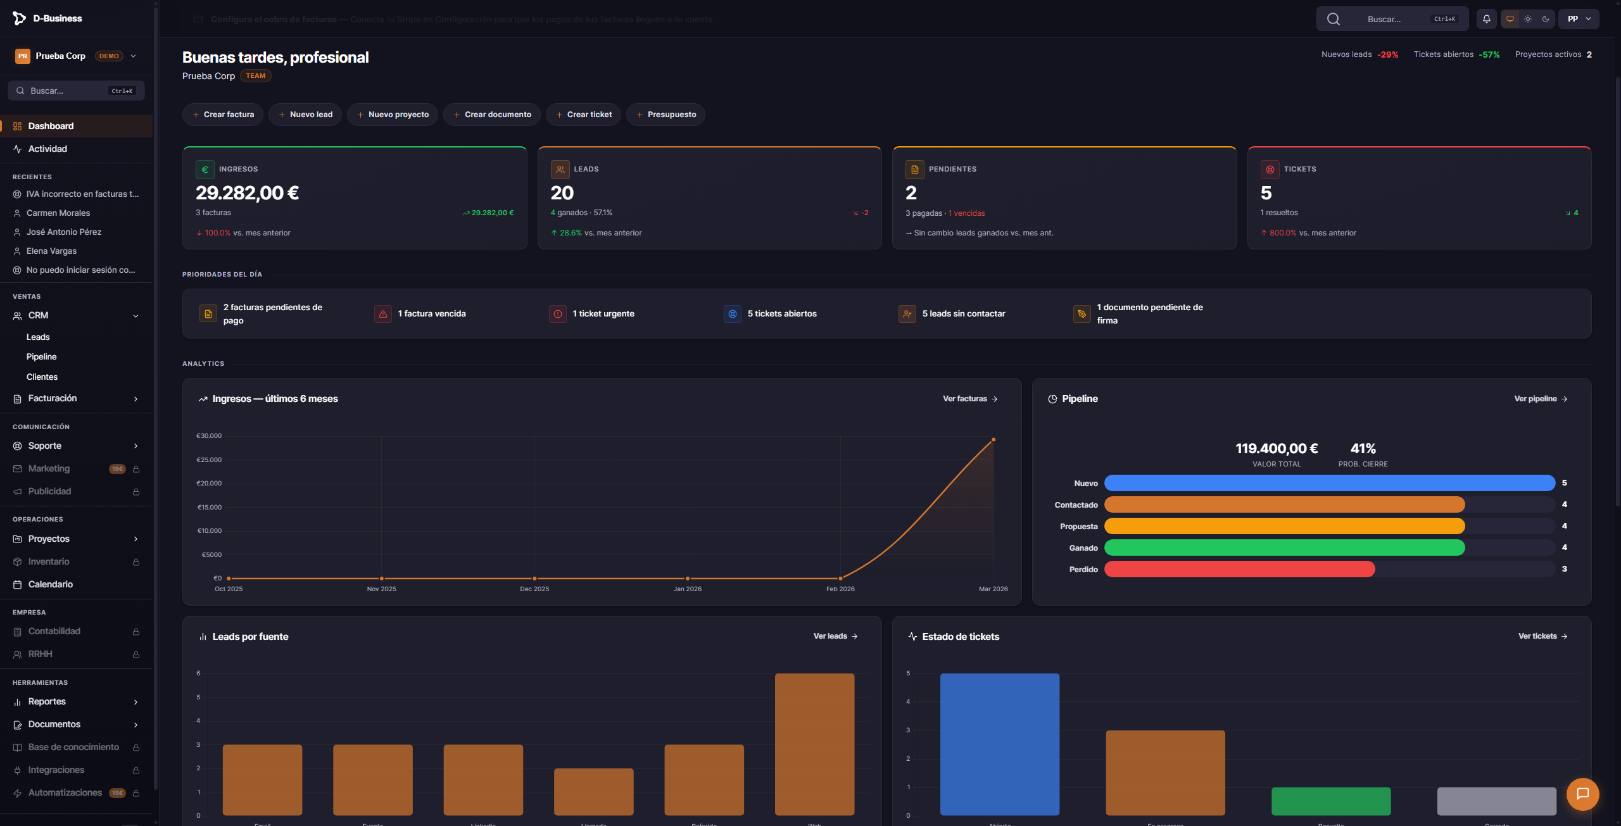
Task: Switch to system theme mode
Action: coord(1510,19)
